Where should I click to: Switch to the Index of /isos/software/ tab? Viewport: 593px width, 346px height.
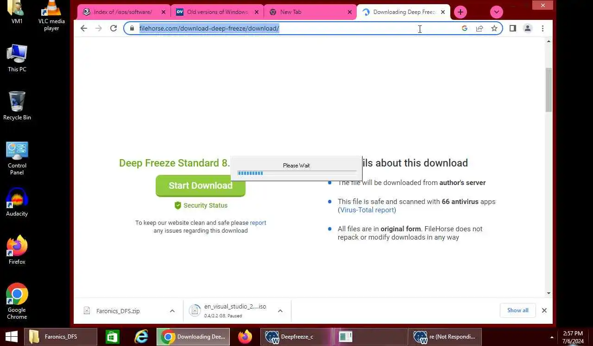click(122, 12)
